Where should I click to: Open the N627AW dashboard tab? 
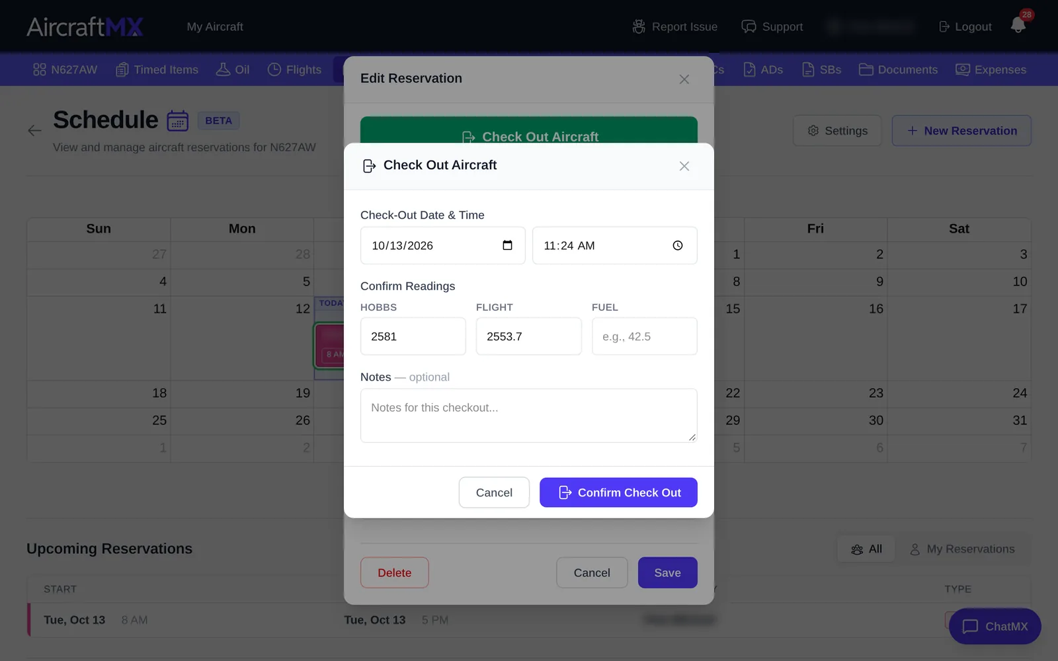65,69
